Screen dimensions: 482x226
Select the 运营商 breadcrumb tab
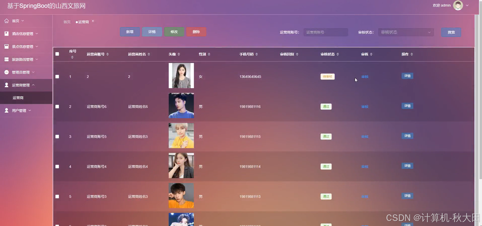point(83,22)
